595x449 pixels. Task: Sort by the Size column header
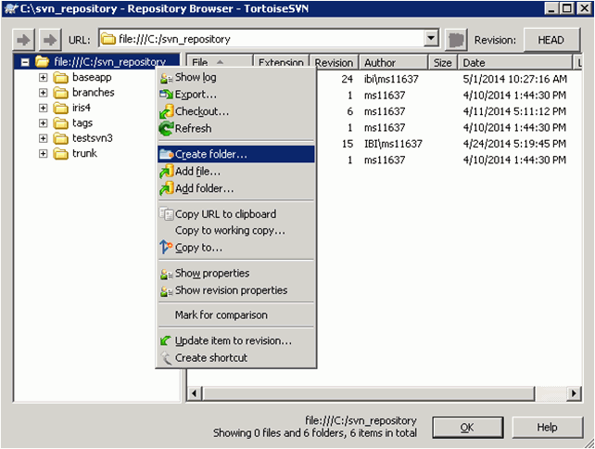click(443, 62)
